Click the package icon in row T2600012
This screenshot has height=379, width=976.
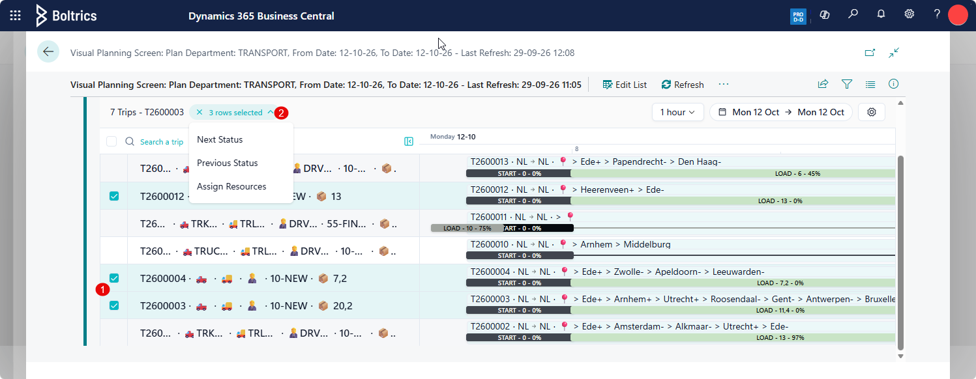tap(323, 197)
